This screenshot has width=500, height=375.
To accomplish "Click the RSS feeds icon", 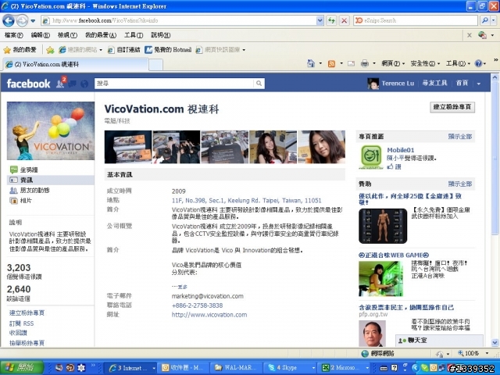I will 331,64.
